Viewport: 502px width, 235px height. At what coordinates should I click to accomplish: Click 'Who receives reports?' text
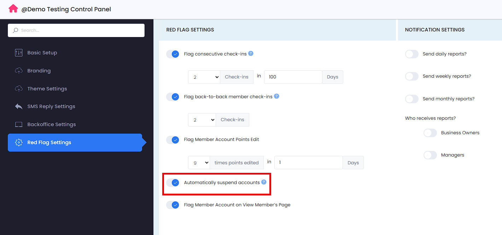[430, 118]
